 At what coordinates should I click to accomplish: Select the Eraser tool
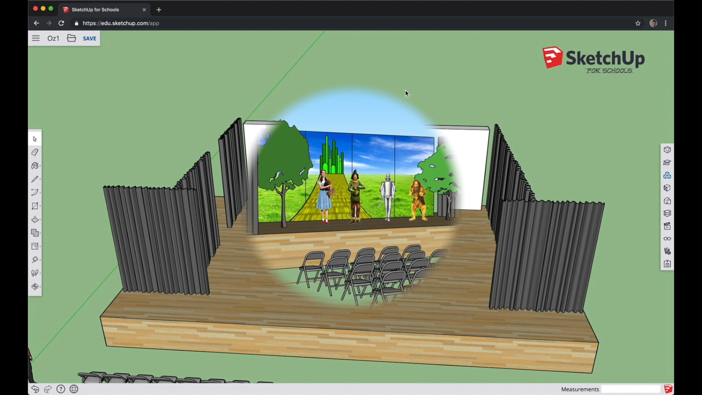[35, 152]
